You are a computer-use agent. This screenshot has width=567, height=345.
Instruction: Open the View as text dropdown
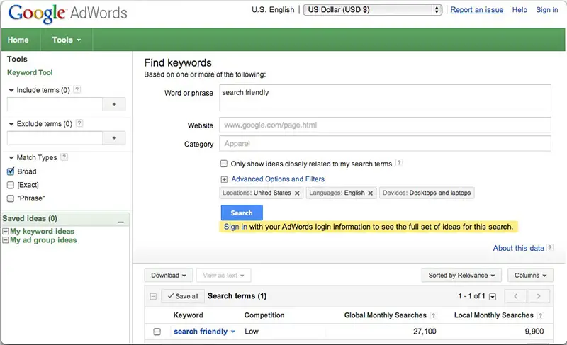tap(223, 276)
